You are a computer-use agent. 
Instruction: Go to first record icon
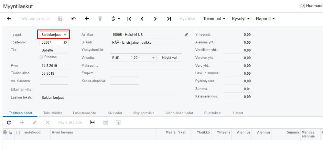129,19
